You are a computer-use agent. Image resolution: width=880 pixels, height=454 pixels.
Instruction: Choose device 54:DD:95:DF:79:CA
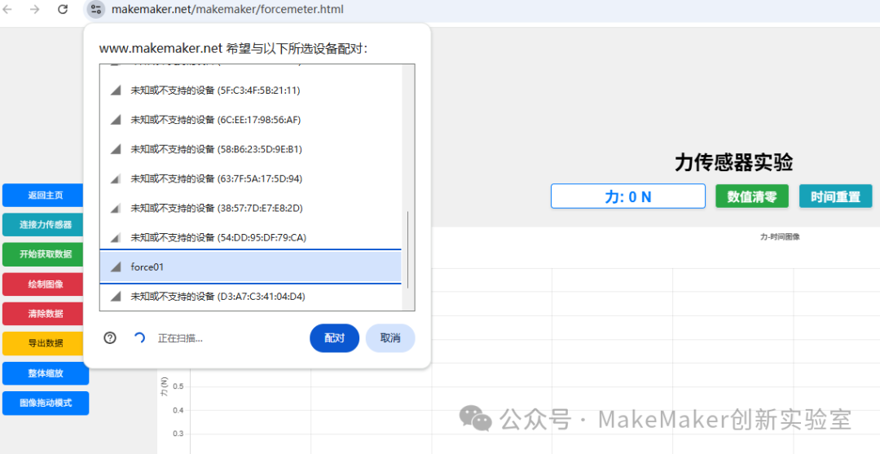(250, 238)
